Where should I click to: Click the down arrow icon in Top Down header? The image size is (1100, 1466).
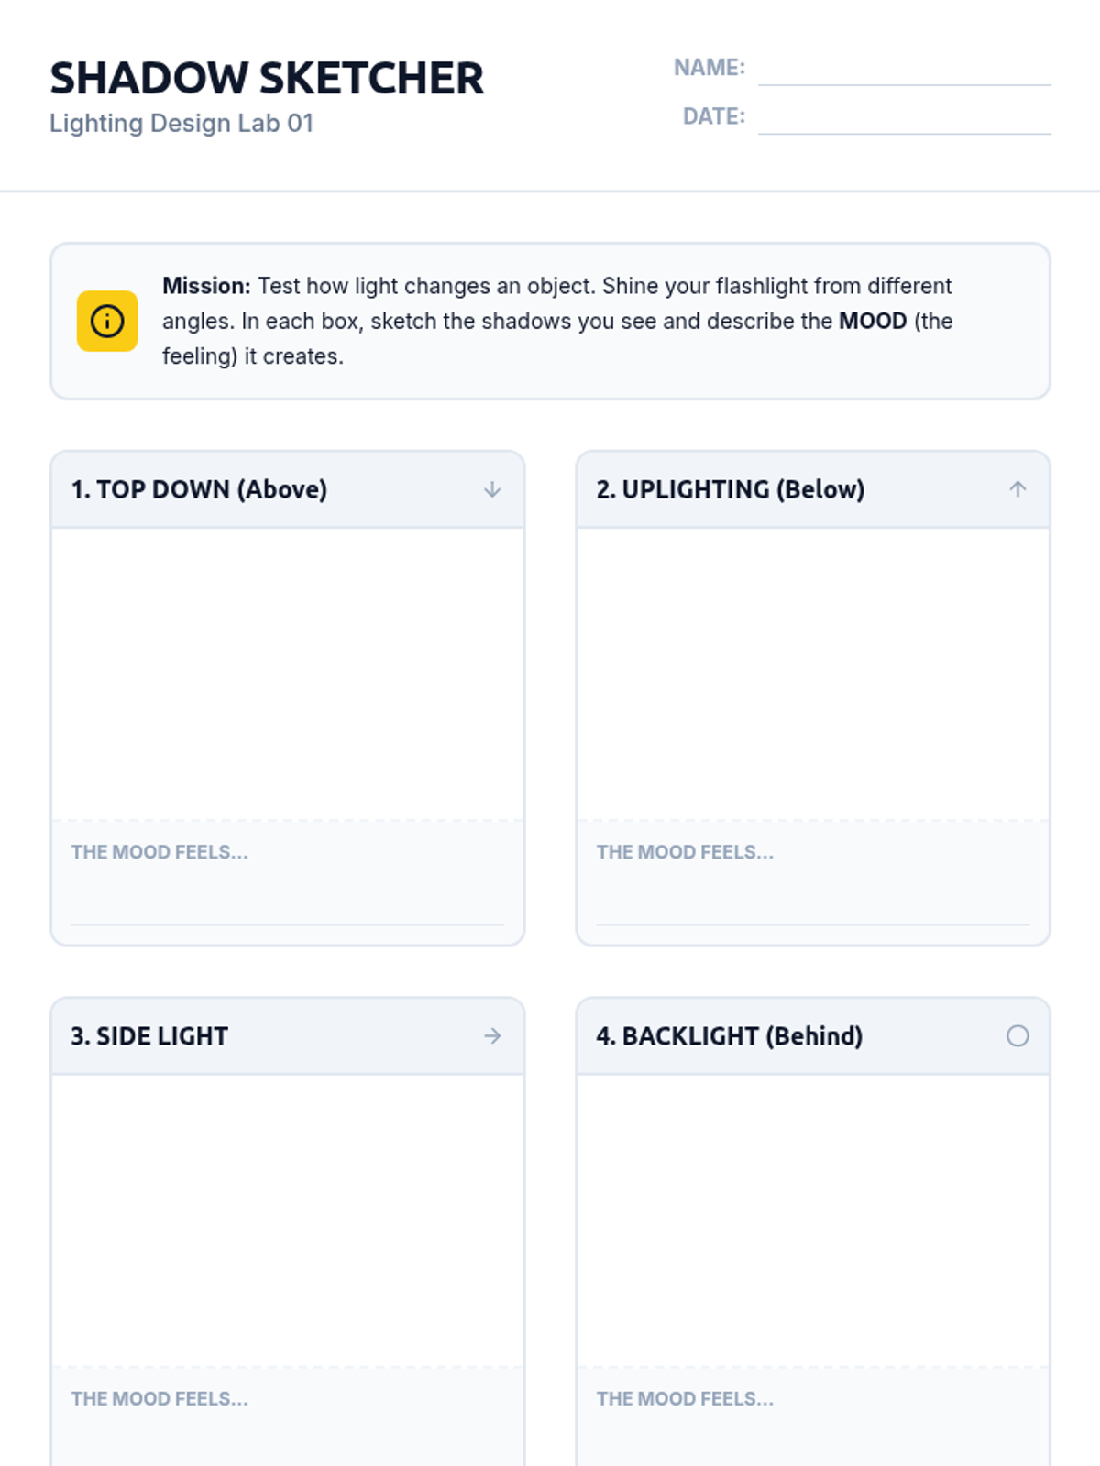(x=492, y=489)
